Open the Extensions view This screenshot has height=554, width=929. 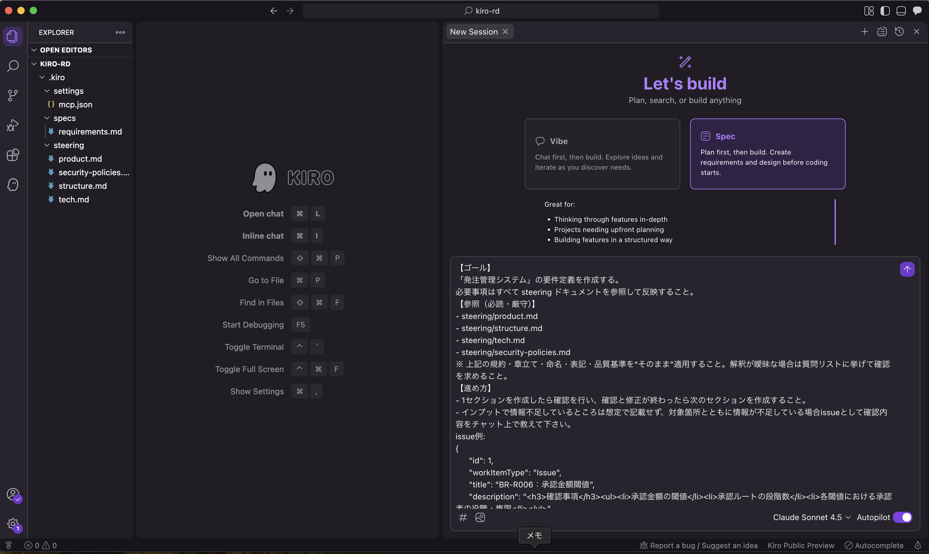tap(13, 155)
